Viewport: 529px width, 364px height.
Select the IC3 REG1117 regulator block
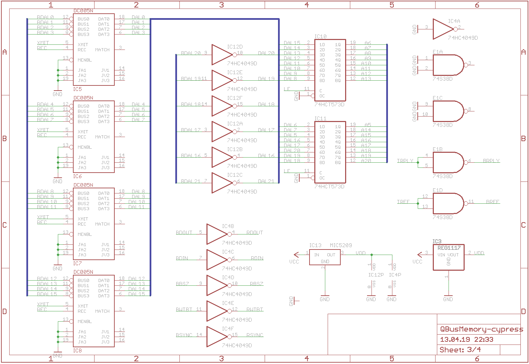(449, 257)
